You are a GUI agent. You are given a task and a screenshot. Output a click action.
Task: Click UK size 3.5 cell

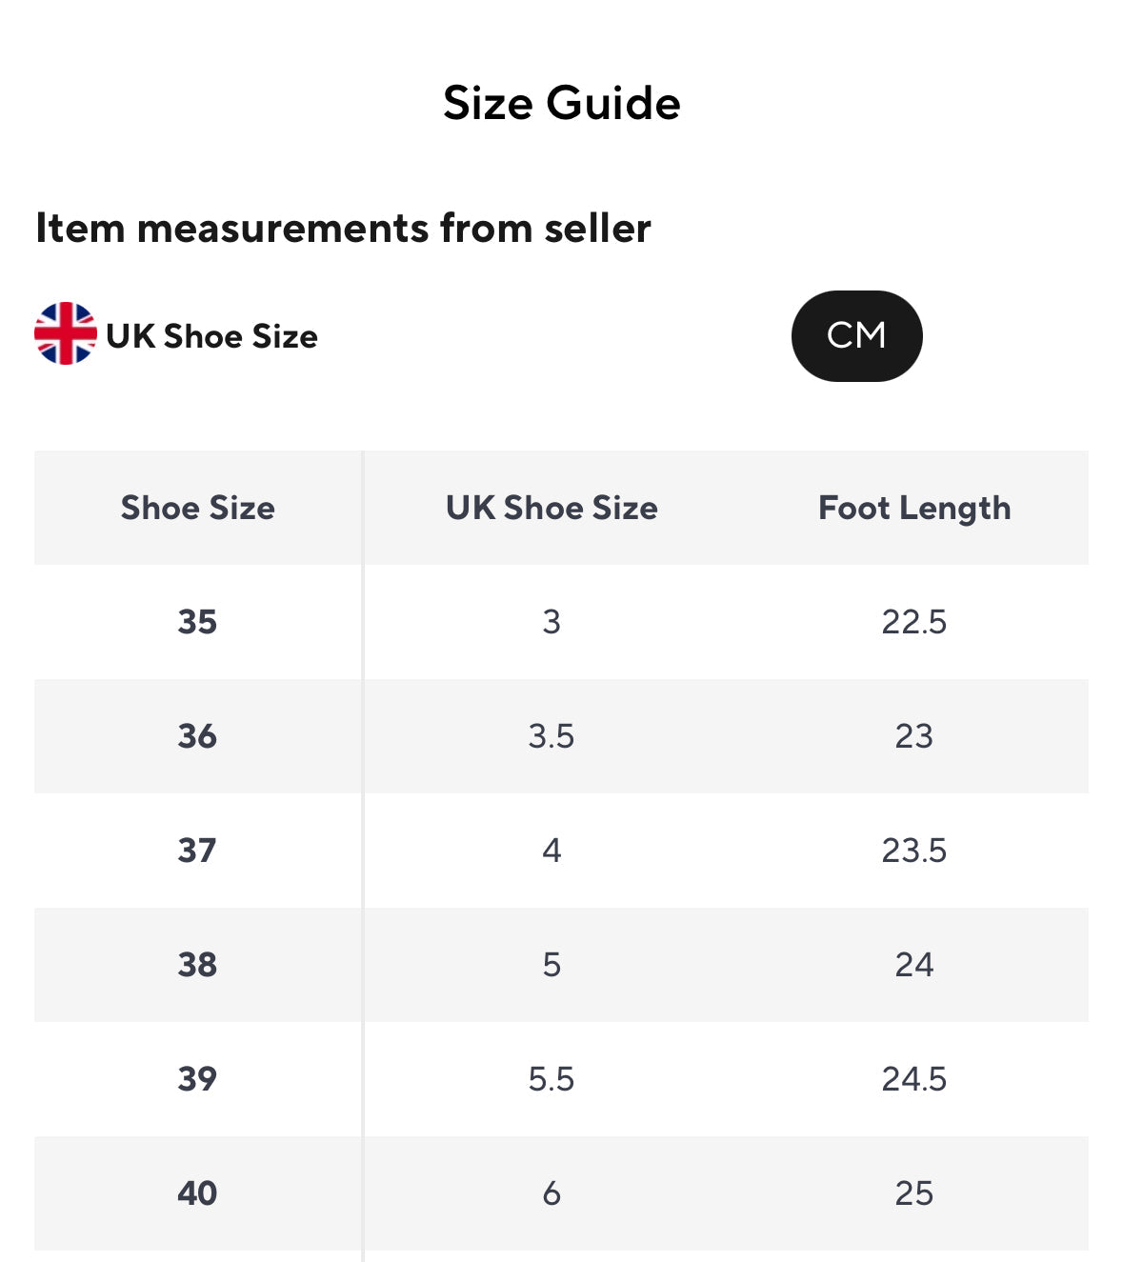pyautogui.click(x=551, y=736)
